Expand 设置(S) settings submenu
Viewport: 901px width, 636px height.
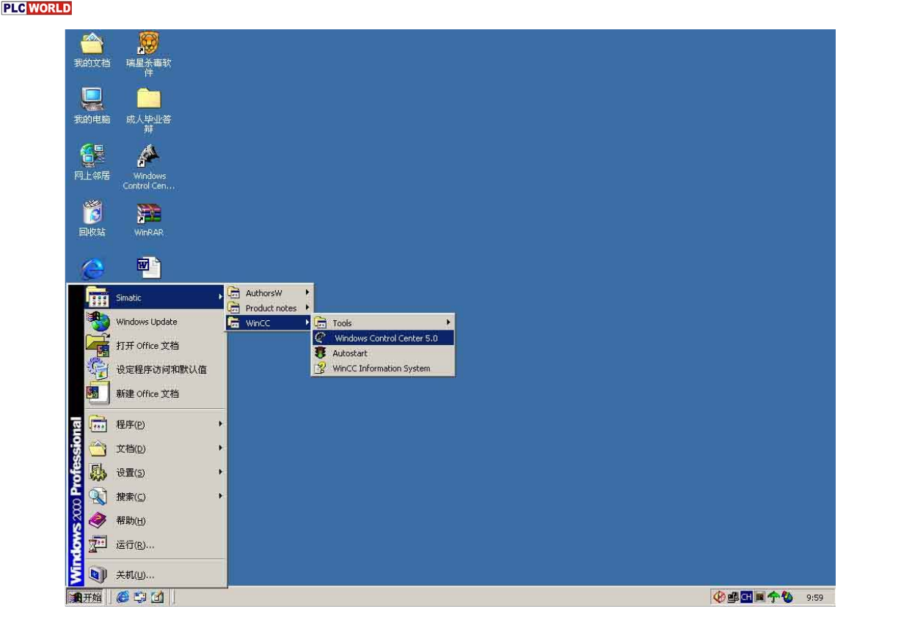coord(155,473)
